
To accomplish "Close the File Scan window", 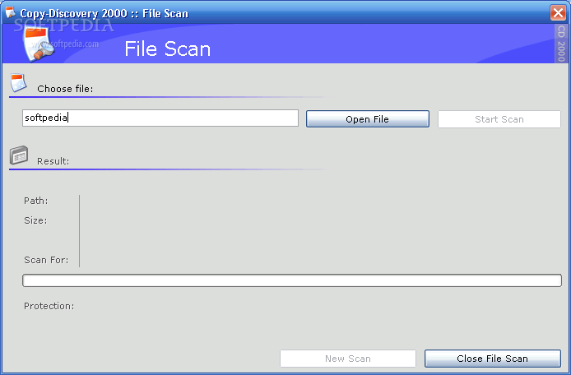I will coord(558,12).
